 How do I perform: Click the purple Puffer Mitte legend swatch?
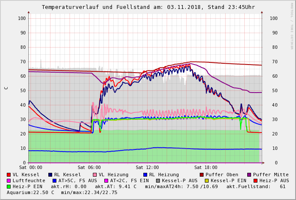pos(249,175)
